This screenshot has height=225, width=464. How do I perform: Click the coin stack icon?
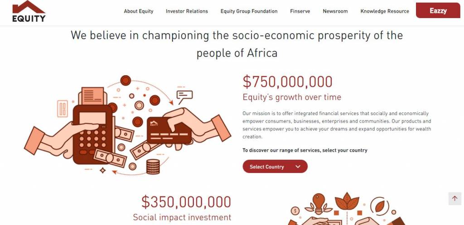(153, 167)
